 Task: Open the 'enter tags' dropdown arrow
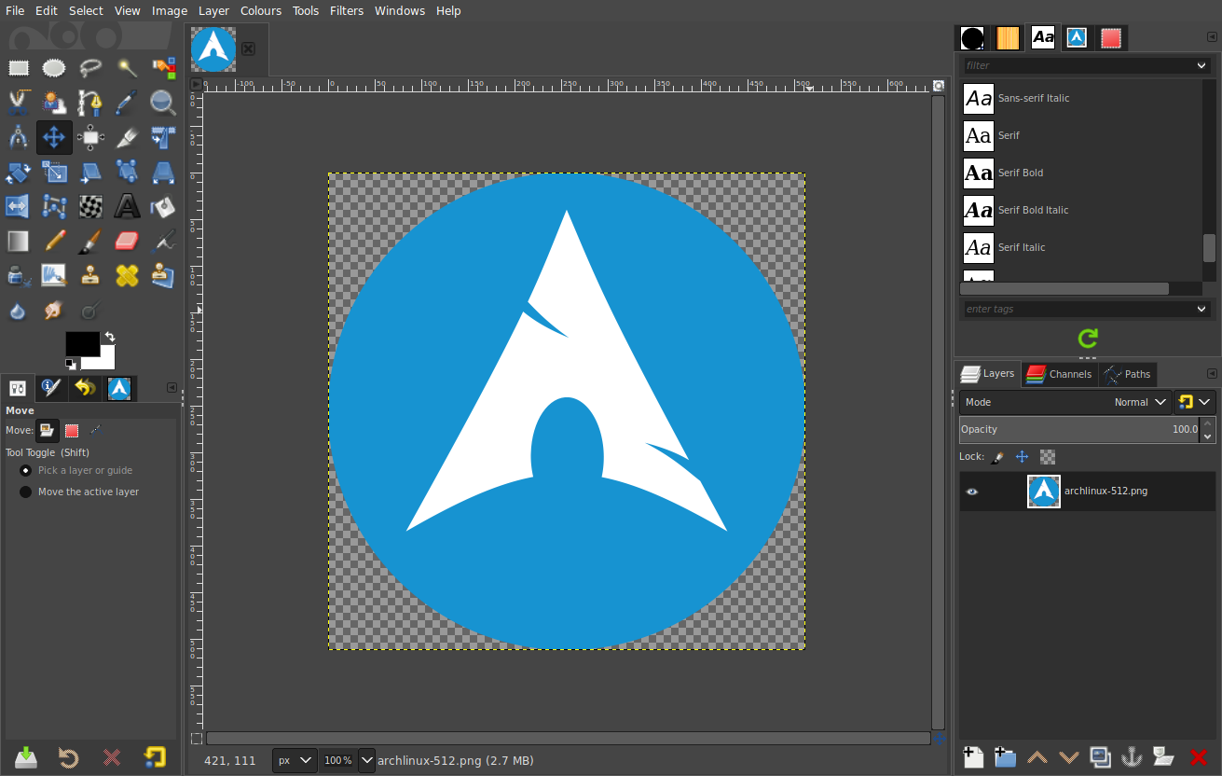[1201, 309]
